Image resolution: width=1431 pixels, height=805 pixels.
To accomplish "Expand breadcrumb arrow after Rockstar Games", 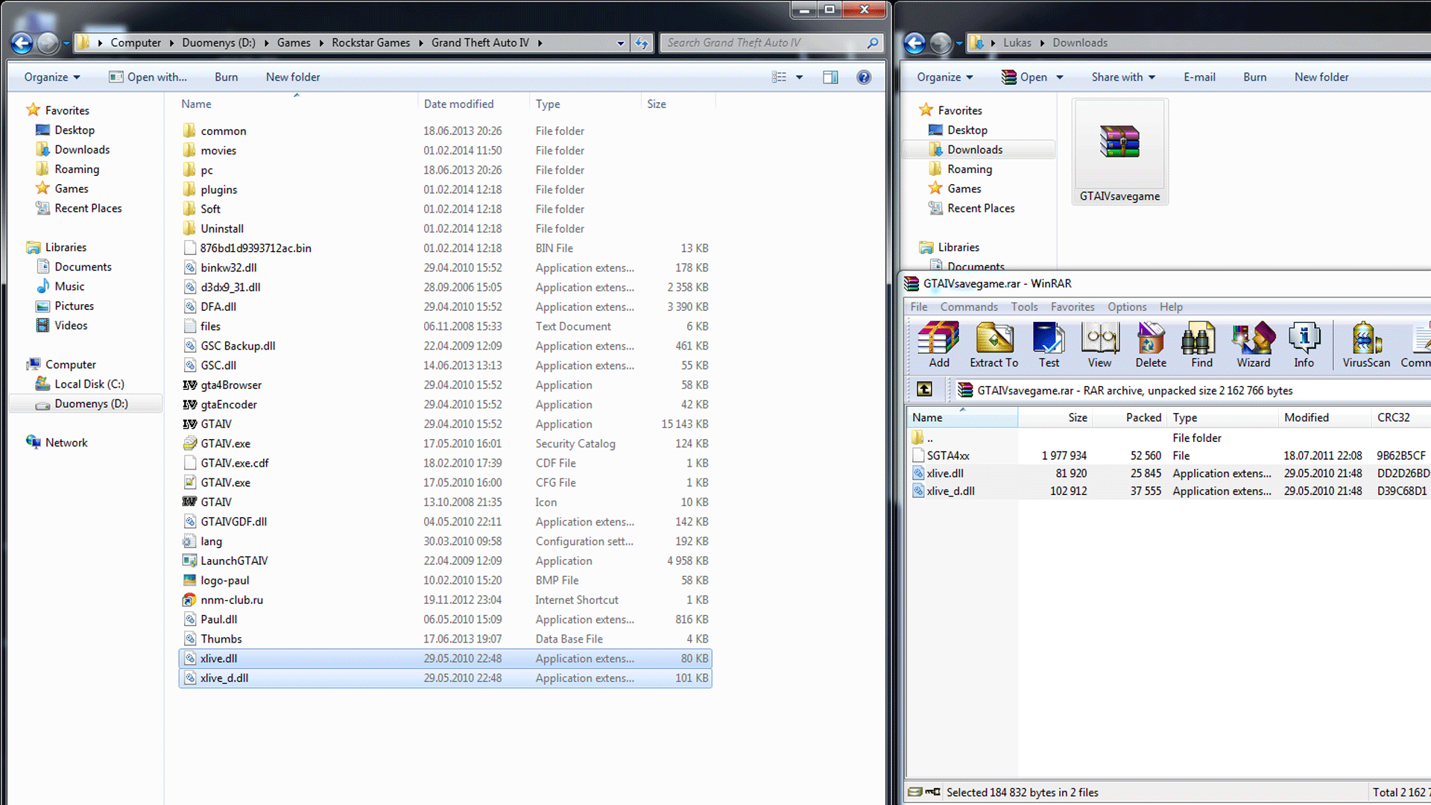I will tap(420, 43).
